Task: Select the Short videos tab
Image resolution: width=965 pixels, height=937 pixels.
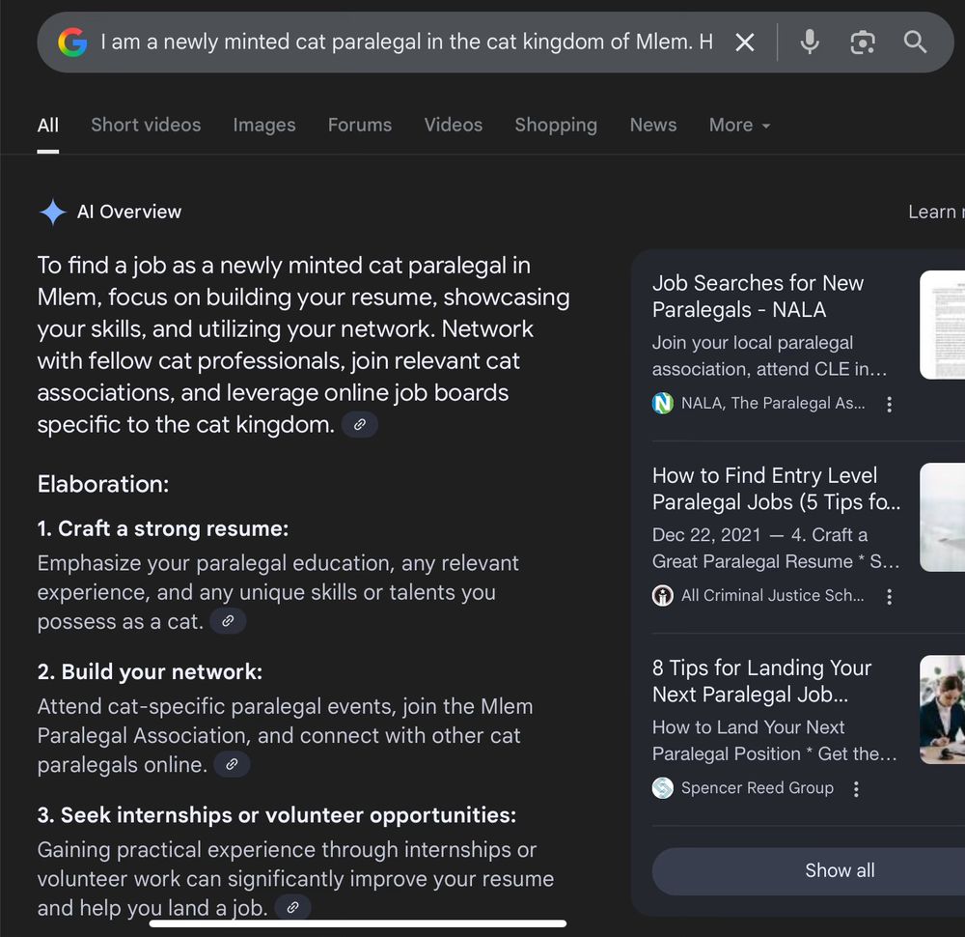Action: click(x=146, y=125)
